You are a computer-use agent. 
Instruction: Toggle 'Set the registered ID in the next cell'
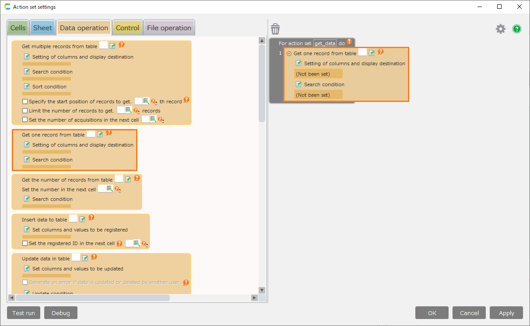click(x=25, y=243)
